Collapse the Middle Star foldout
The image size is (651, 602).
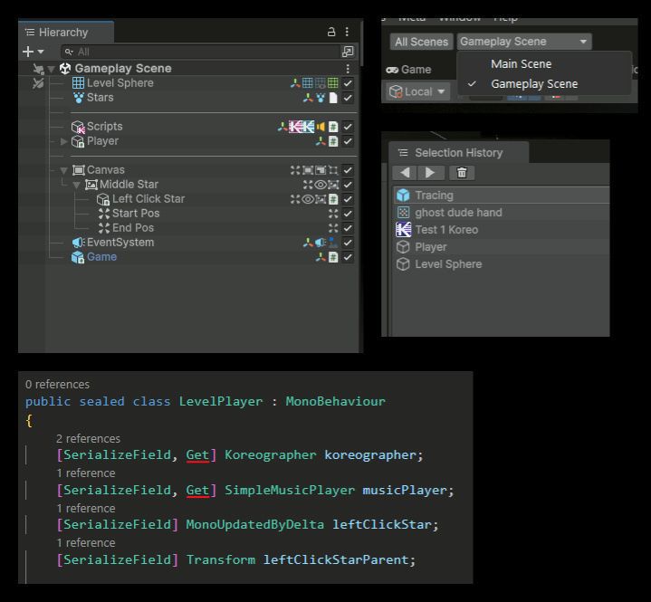[76, 186]
